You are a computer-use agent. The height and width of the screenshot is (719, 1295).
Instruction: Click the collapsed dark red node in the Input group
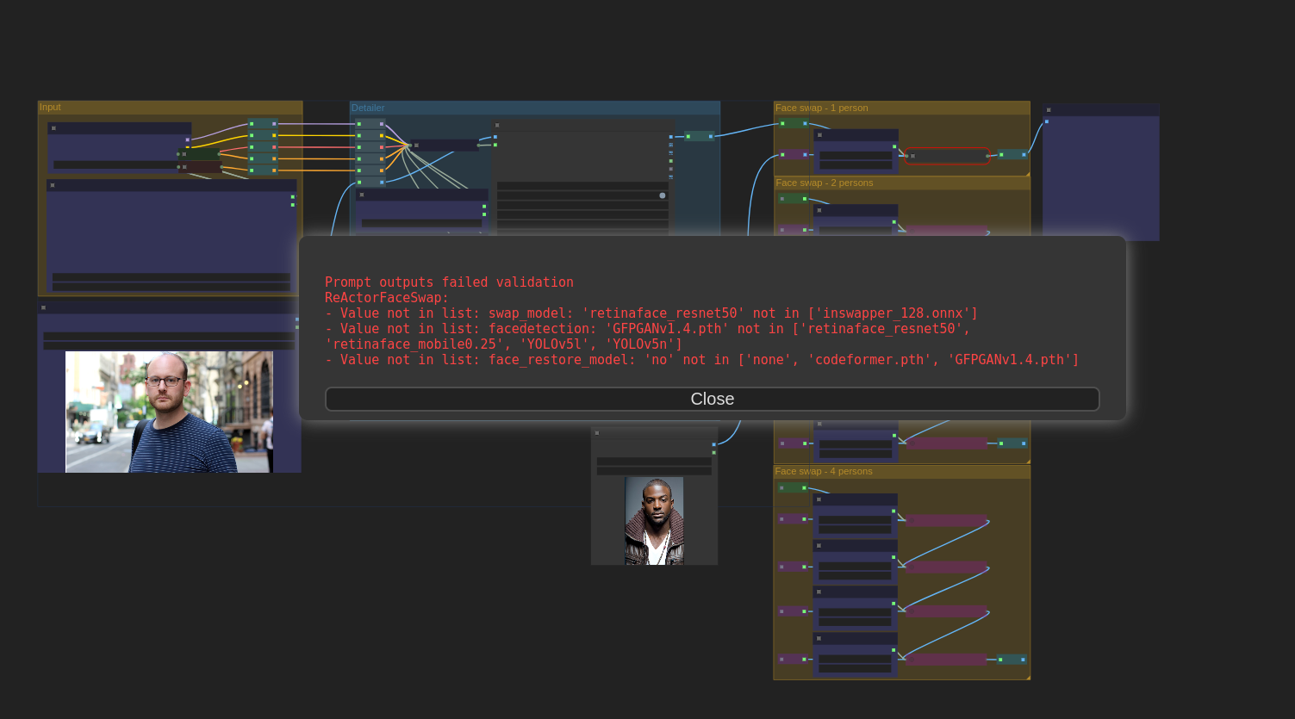[x=199, y=166]
